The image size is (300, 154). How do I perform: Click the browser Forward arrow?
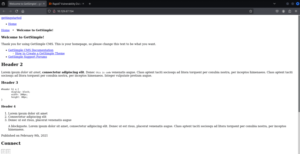10,11
